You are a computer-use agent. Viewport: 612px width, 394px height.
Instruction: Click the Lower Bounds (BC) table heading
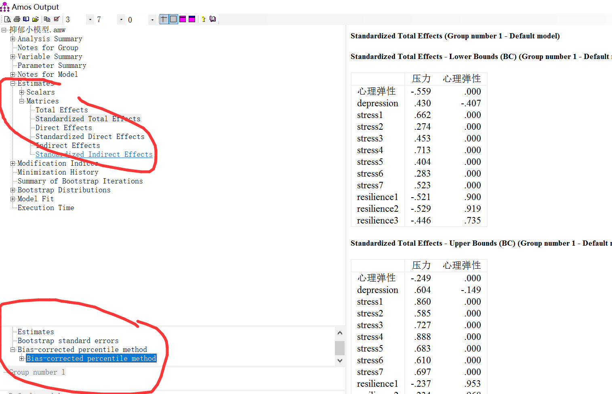tap(481, 57)
